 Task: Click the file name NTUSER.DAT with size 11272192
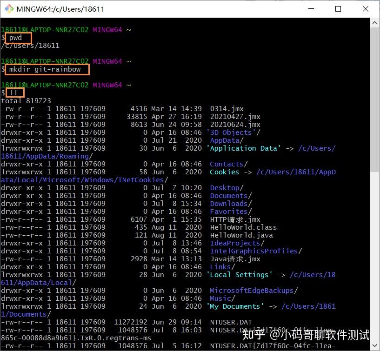point(231,322)
